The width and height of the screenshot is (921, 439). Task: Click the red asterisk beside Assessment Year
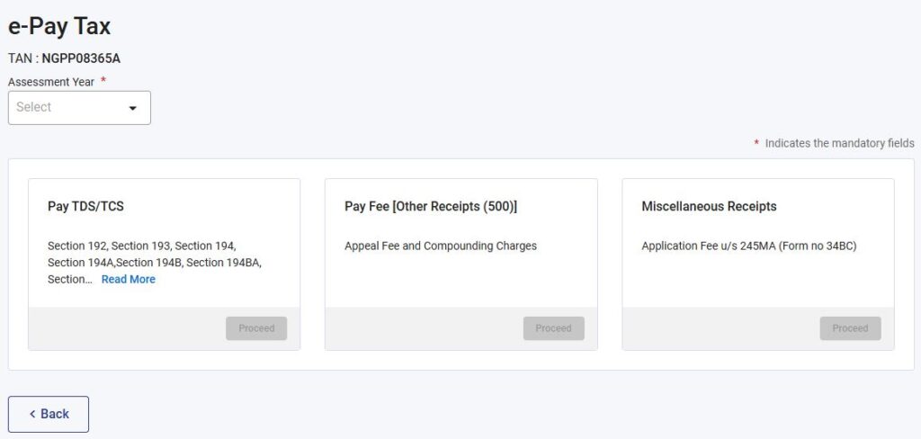(103, 81)
